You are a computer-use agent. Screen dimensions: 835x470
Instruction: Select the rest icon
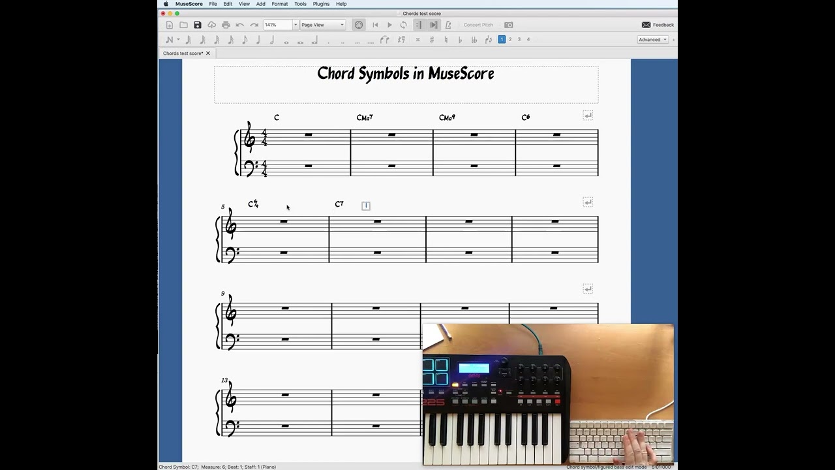401,40
